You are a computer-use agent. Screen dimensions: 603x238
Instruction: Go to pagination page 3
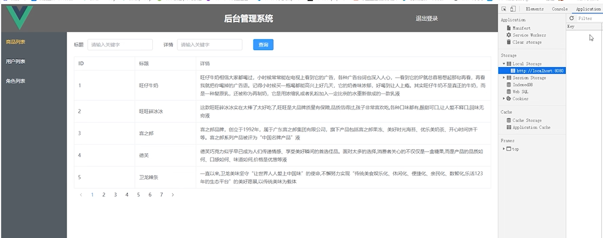click(115, 195)
